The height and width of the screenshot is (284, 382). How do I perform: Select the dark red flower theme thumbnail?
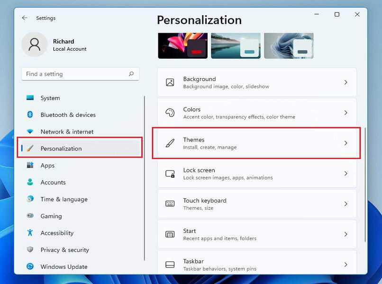[182, 46]
